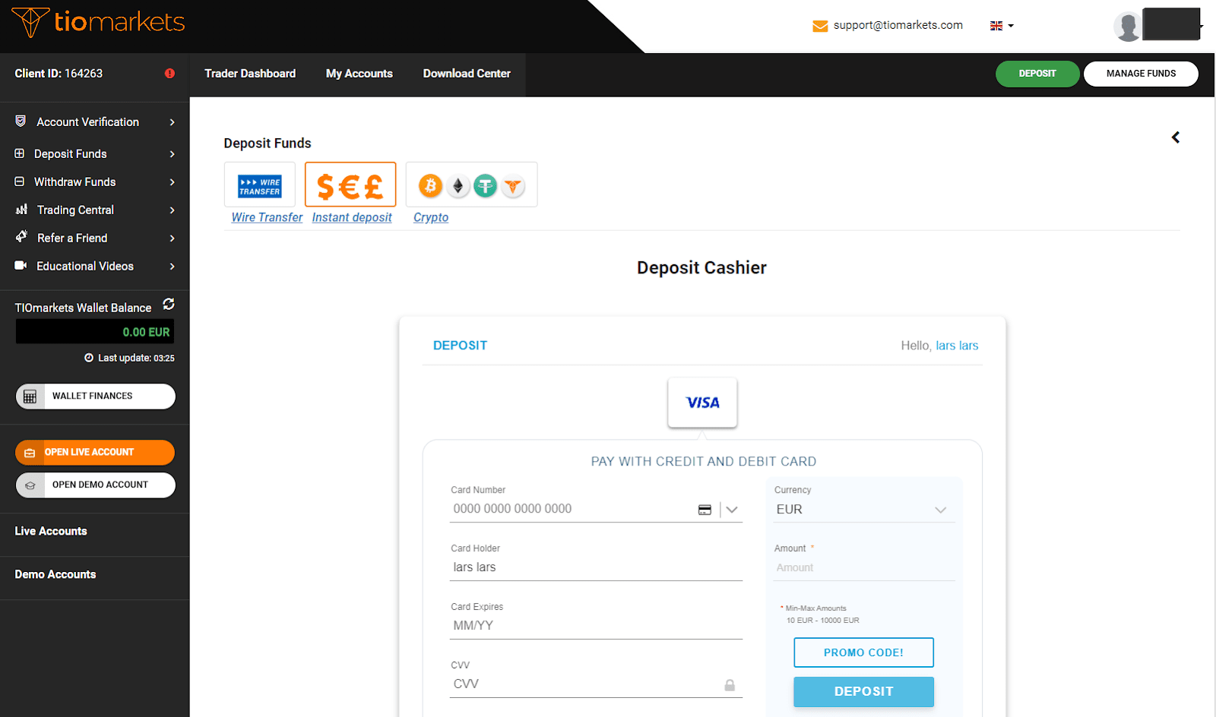Open Live Accounts in the sidebar
The height and width of the screenshot is (717, 1216).
(x=51, y=531)
